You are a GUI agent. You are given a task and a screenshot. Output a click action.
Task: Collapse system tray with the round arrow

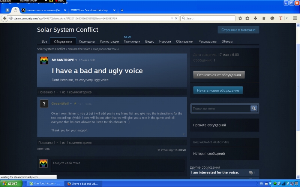coord(270,184)
